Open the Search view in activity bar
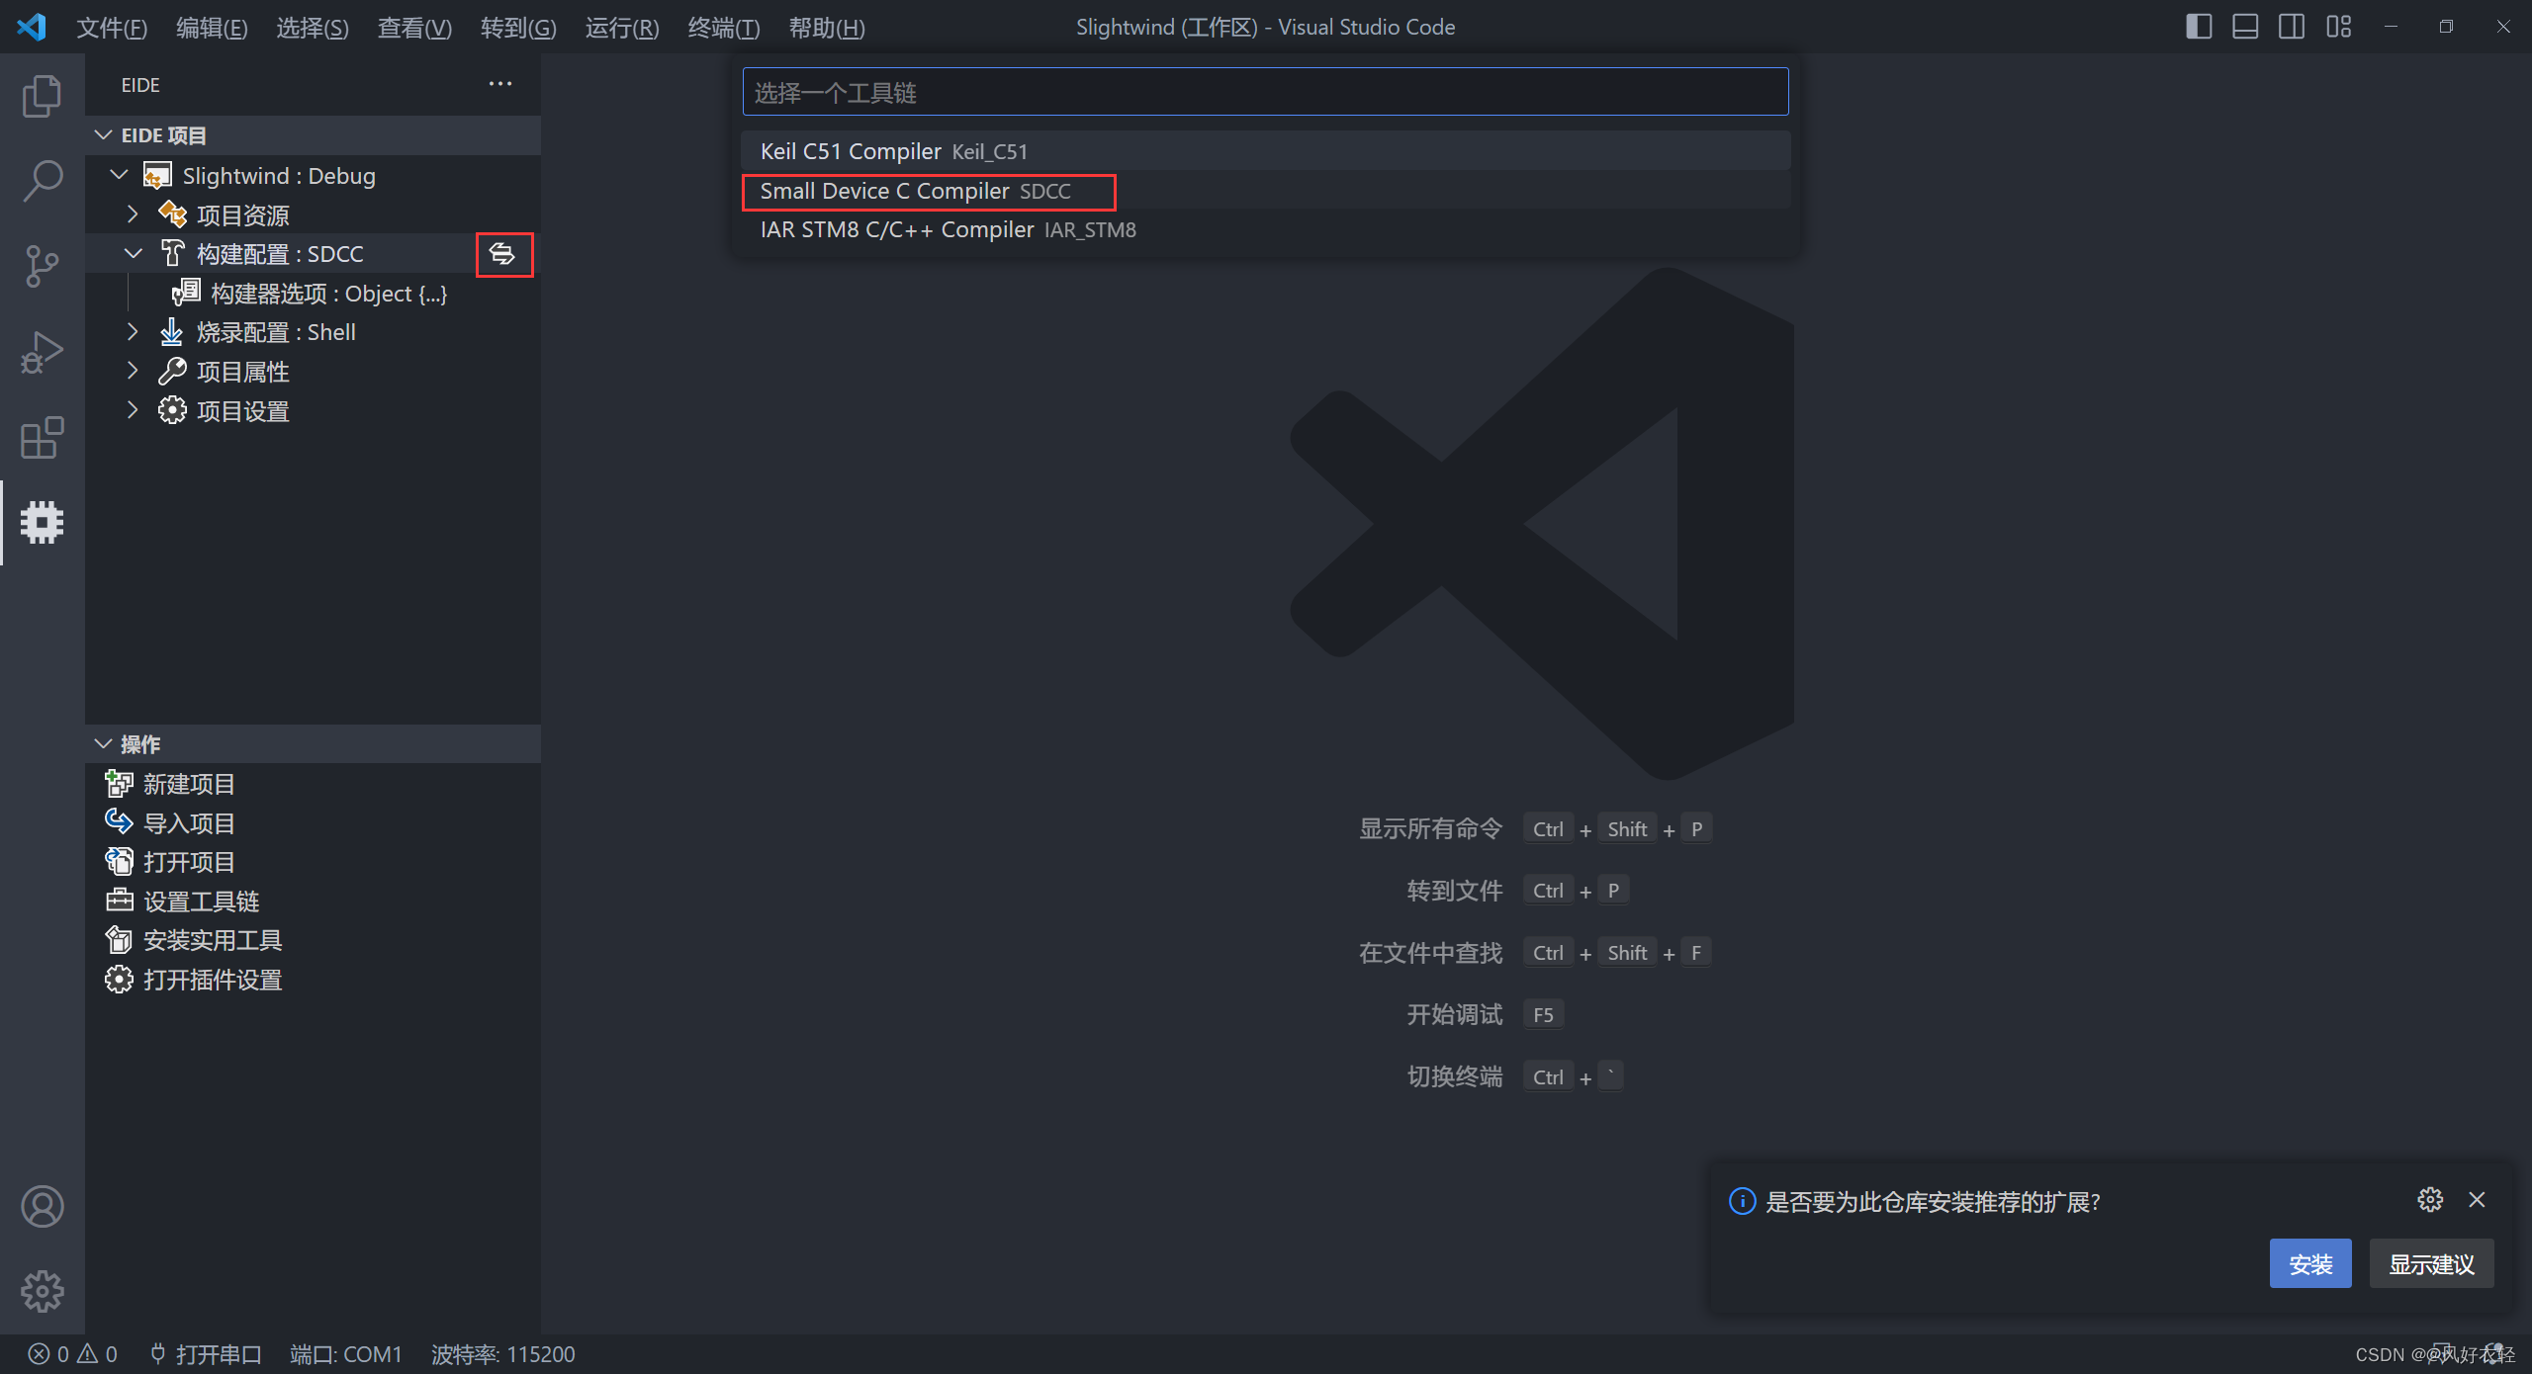 pos(42,181)
